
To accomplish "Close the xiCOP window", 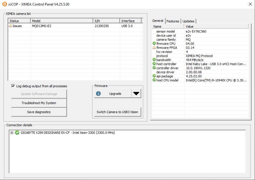I will click(x=250, y=4).
